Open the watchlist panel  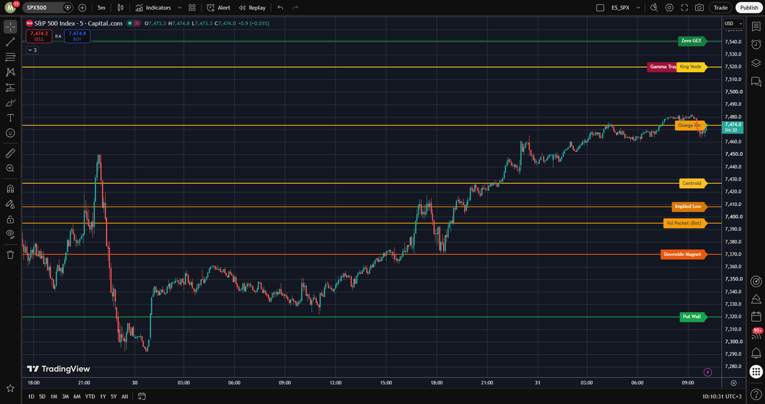[x=756, y=26]
